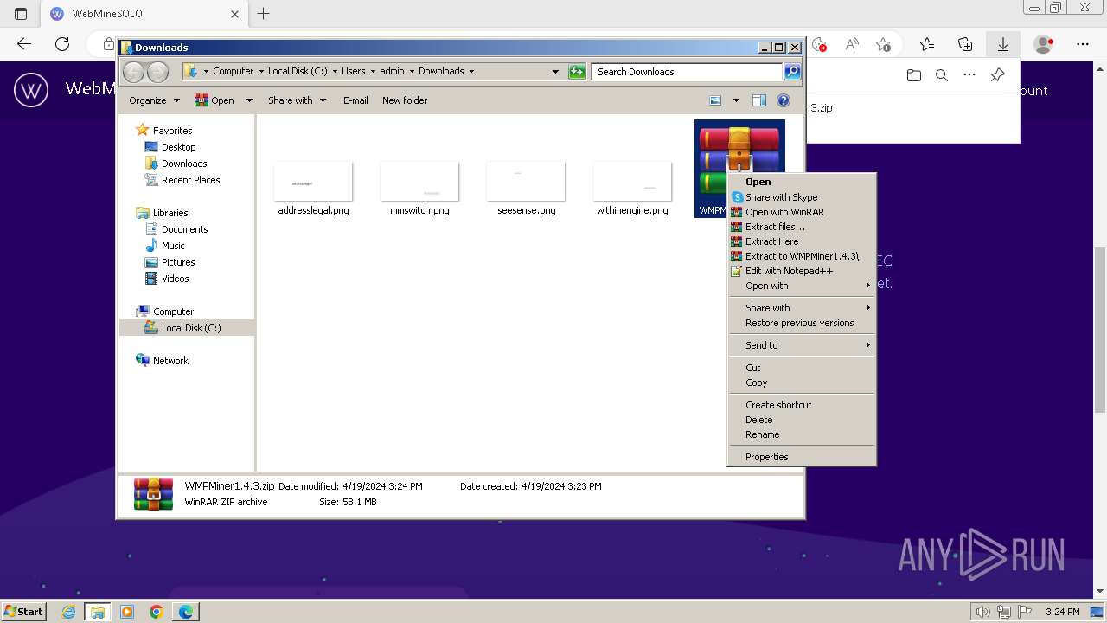Switch to Edge in taskbar
Viewport: 1107px width, 623px height.
[186, 612]
